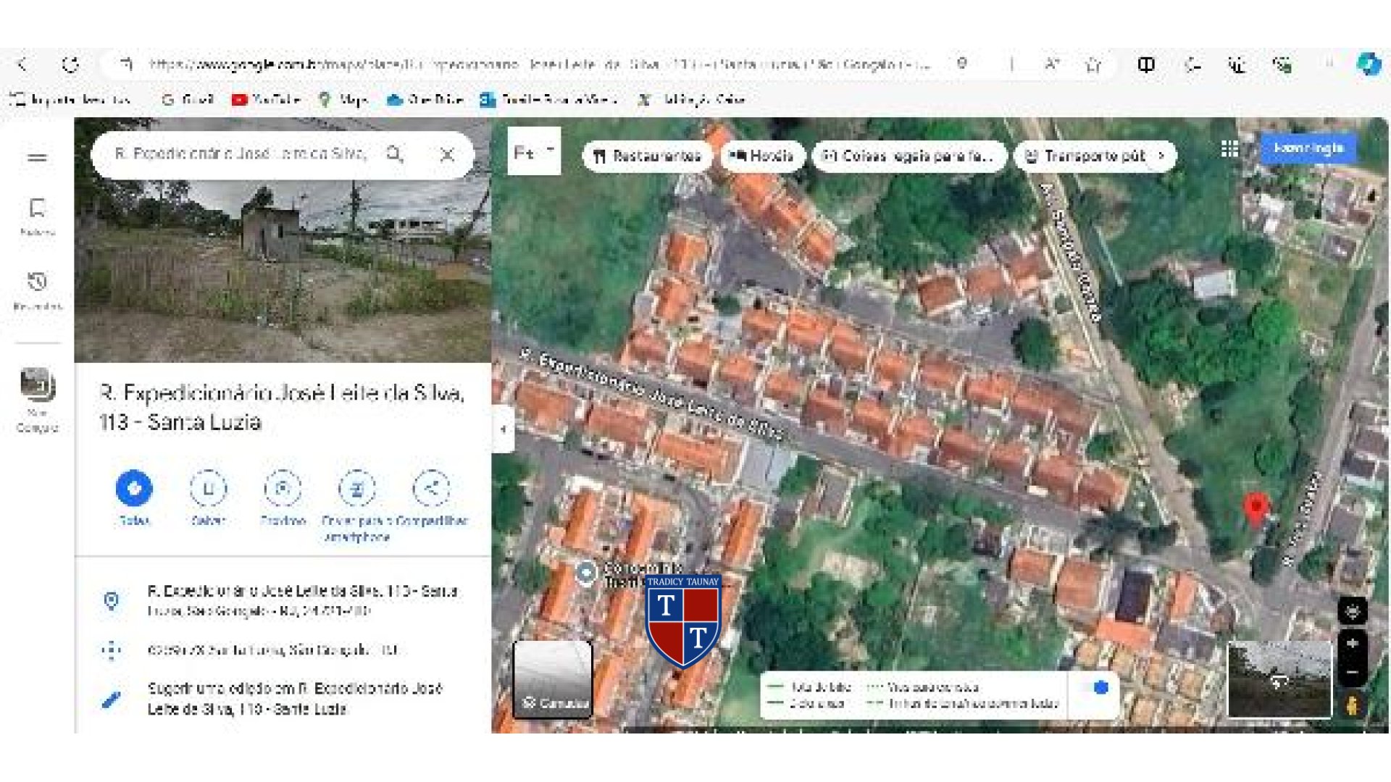Open Recents in sidebar
This screenshot has width=1391, height=782.
pos(37,290)
